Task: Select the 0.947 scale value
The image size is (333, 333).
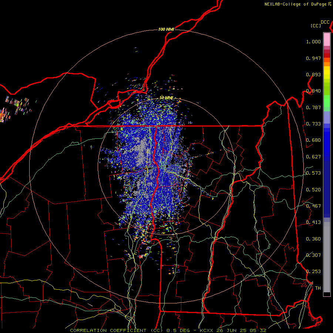Action: [x=313, y=58]
